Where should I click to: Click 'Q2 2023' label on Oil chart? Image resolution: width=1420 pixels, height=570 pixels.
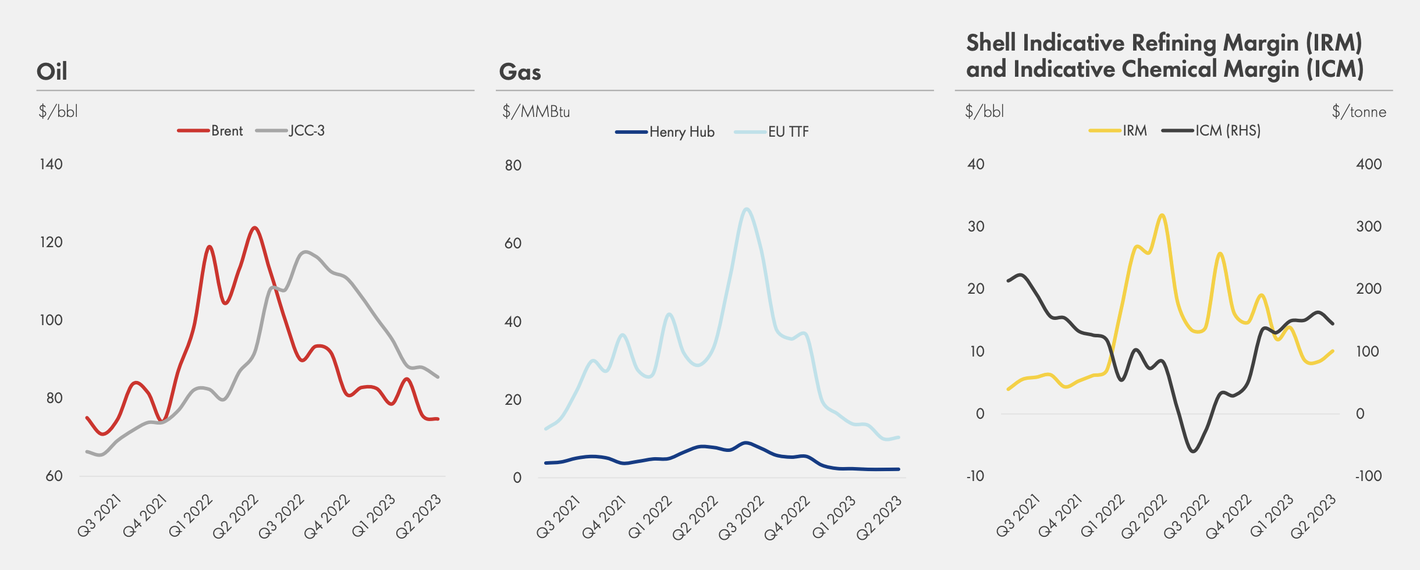(x=418, y=516)
